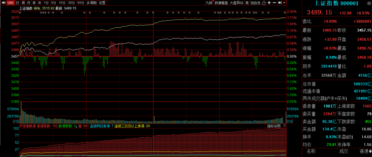372x157 pixels.
Task: Click the 下跌家数 455 value
Action: [368, 121]
